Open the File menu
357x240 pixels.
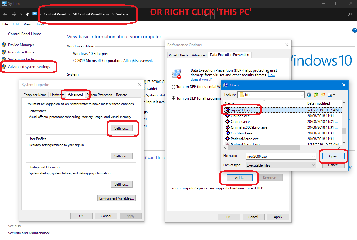5,24
